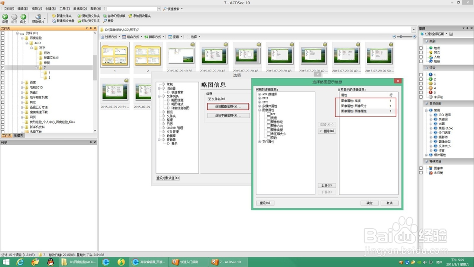The width and height of the screenshot is (474, 267).
Task: Click Add to Favorites (添加到收藏夹) star icon
Action: (130, 16)
